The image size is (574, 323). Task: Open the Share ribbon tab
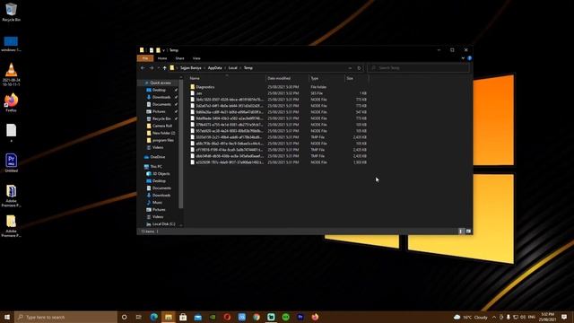click(x=179, y=58)
